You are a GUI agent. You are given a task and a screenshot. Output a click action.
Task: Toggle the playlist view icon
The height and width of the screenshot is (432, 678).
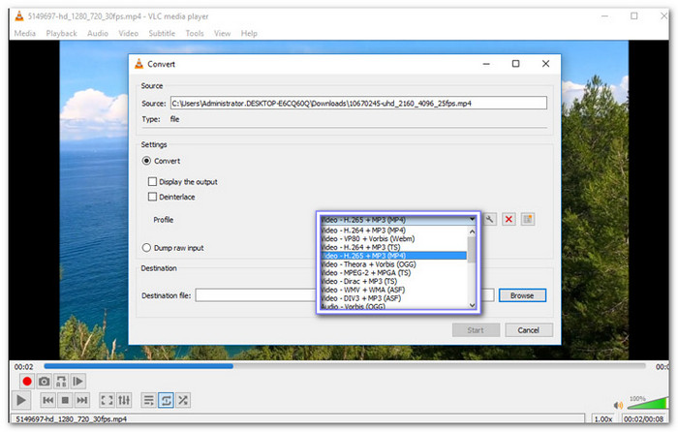[149, 400]
